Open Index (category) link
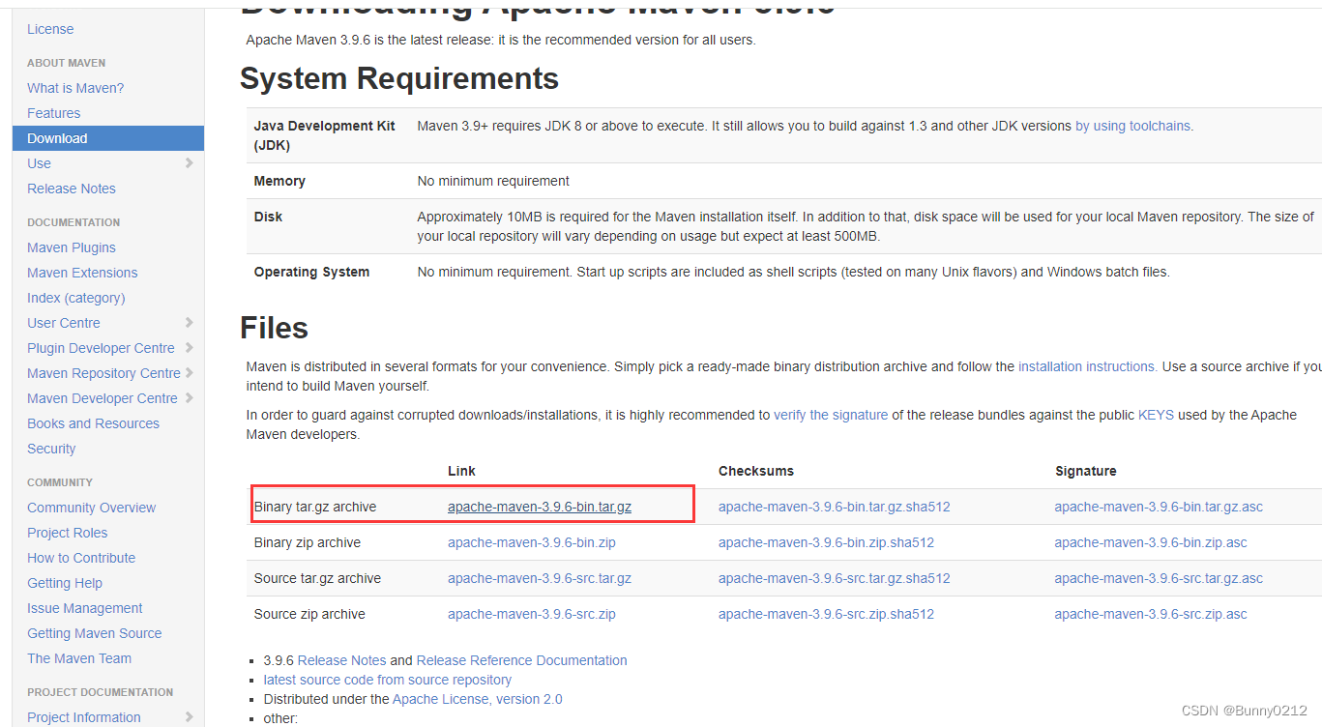The width and height of the screenshot is (1322, 727). [x=76, y=298]
